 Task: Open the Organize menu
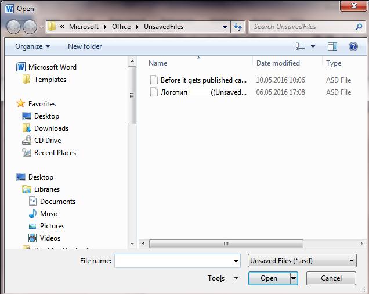click(x=32, y=46)
